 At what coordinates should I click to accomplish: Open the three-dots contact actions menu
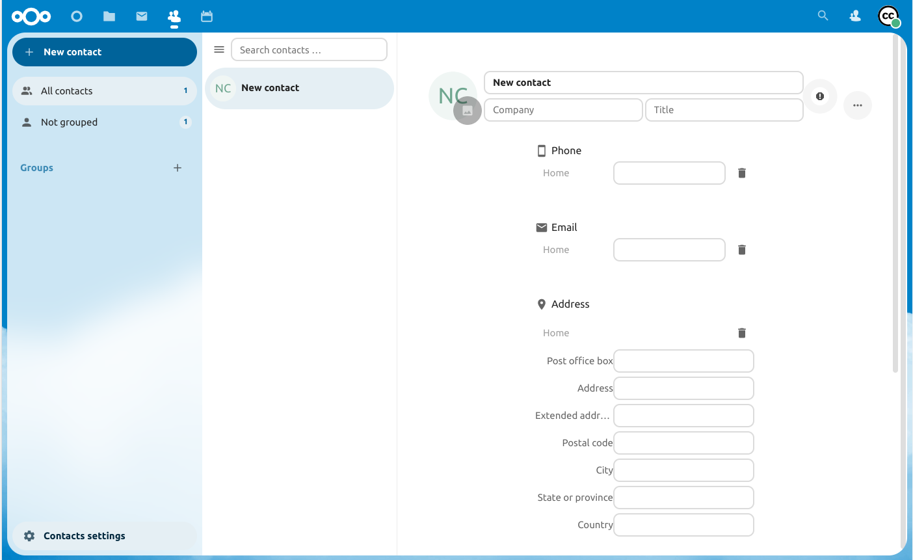(x=857, y=105)
